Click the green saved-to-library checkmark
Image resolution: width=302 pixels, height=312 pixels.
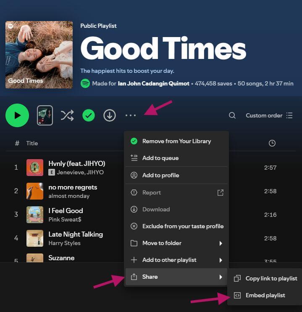[x=89, y=115]
